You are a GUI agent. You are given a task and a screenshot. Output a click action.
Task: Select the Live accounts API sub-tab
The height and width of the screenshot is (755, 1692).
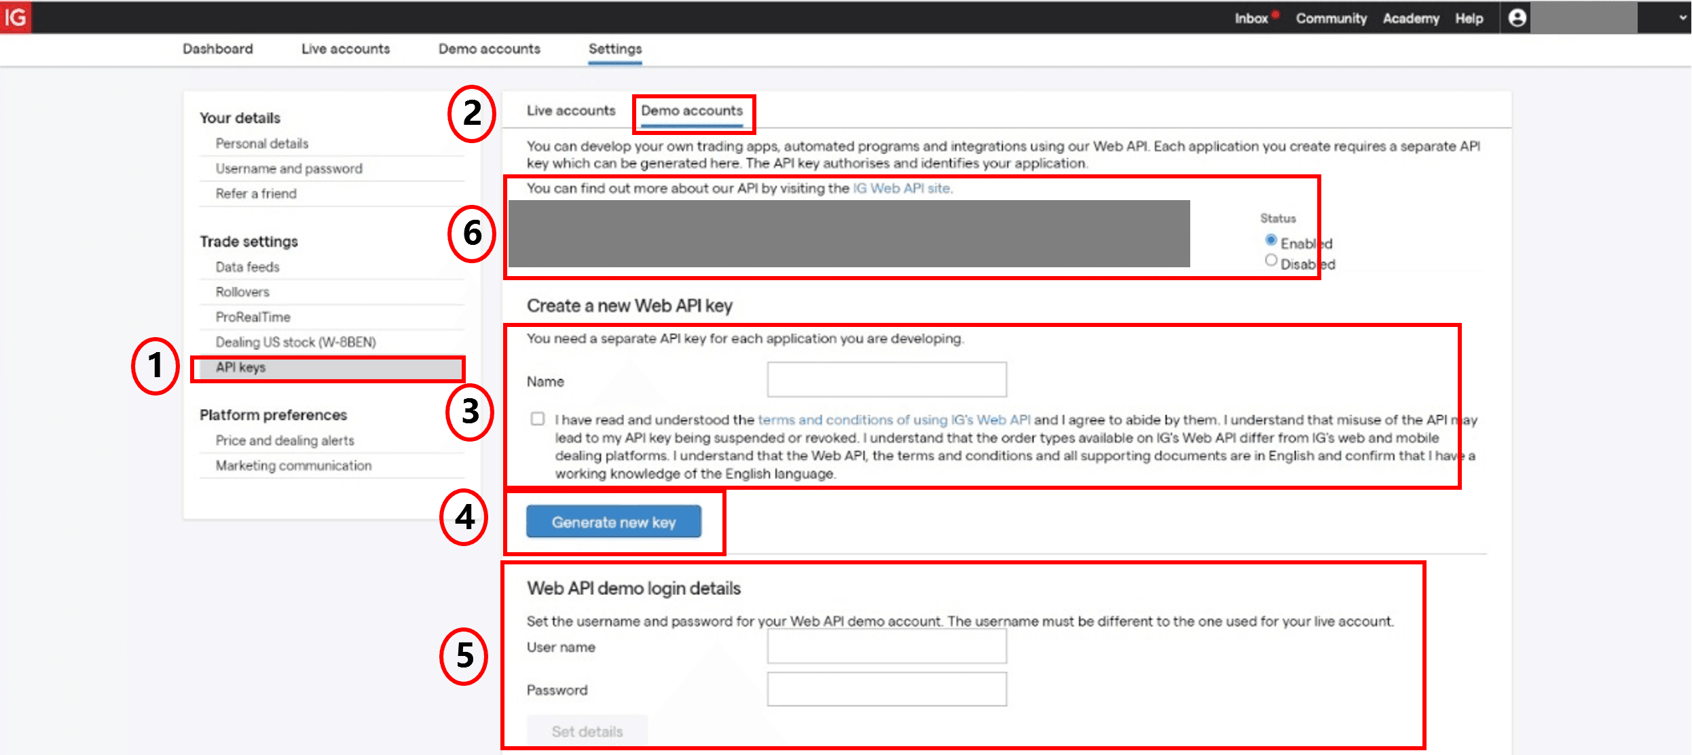tap(571, 111)
